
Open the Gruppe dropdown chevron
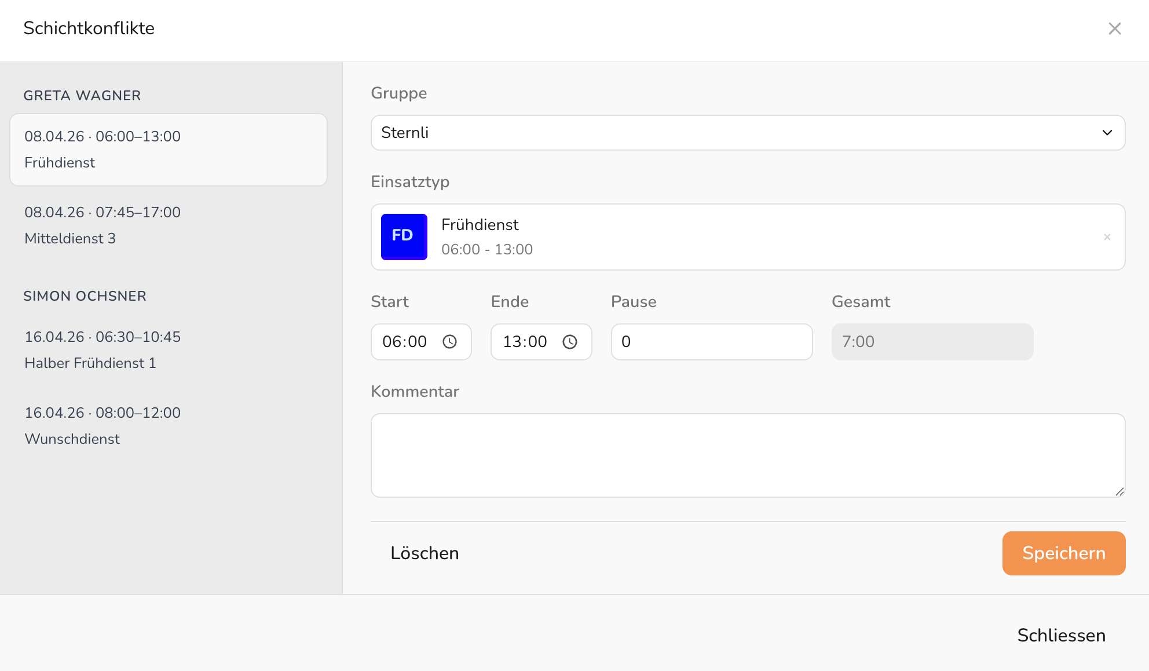click(x=1107, y=133)
